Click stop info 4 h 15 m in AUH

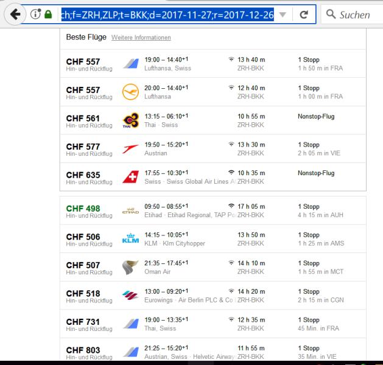[x=320, y=215]
